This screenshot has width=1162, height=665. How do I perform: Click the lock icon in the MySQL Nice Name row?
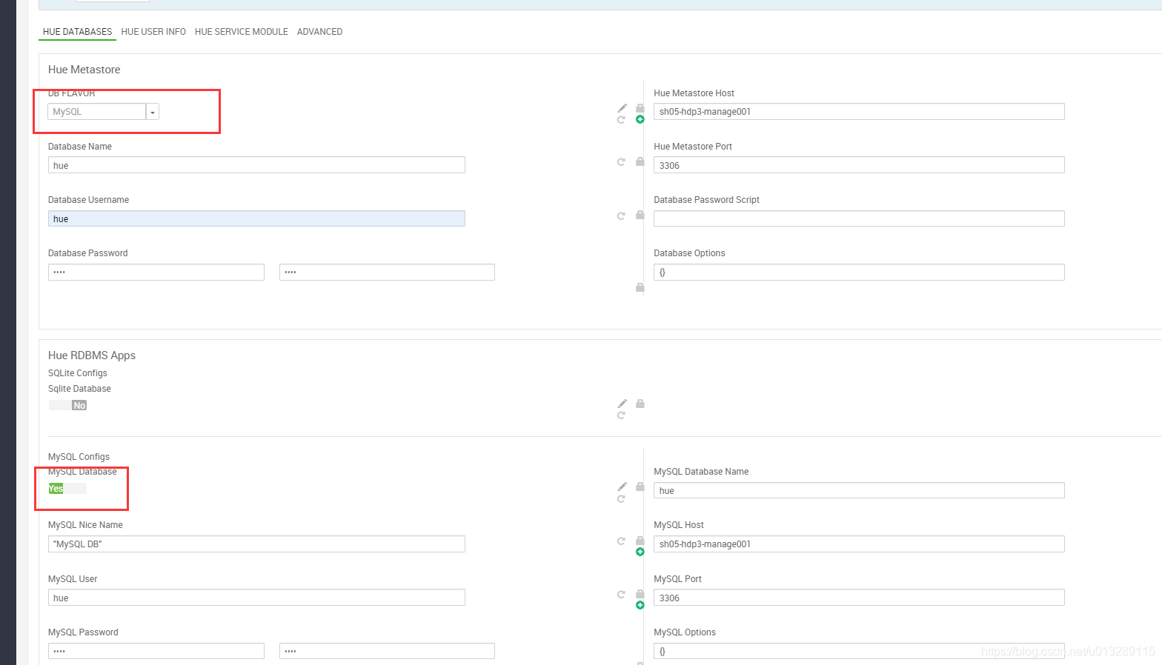[x=640, y=541]
